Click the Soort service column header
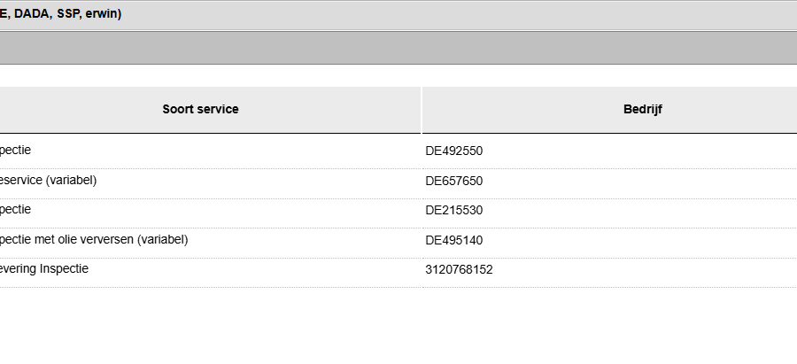The image size is (797, 364). point(200,110)
